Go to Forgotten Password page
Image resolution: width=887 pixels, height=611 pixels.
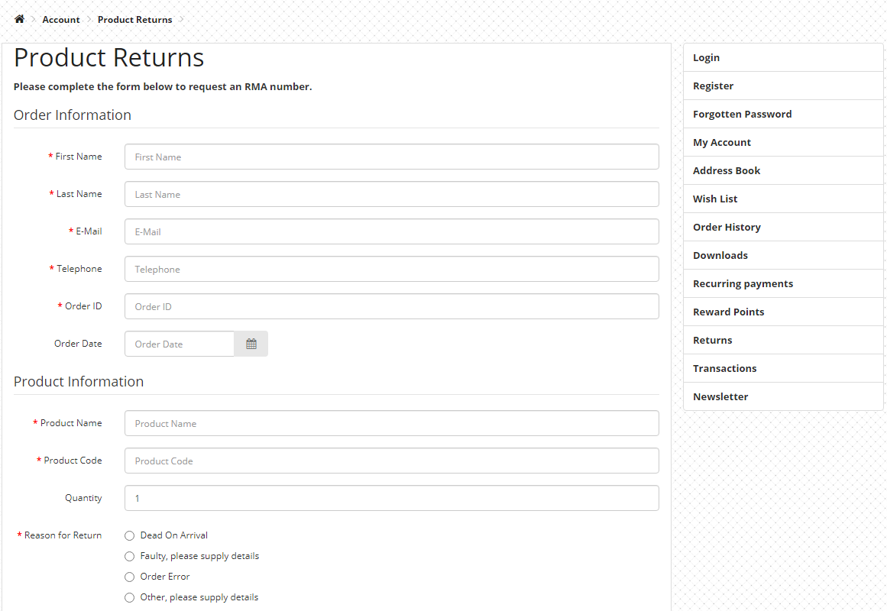coord(742,114)
